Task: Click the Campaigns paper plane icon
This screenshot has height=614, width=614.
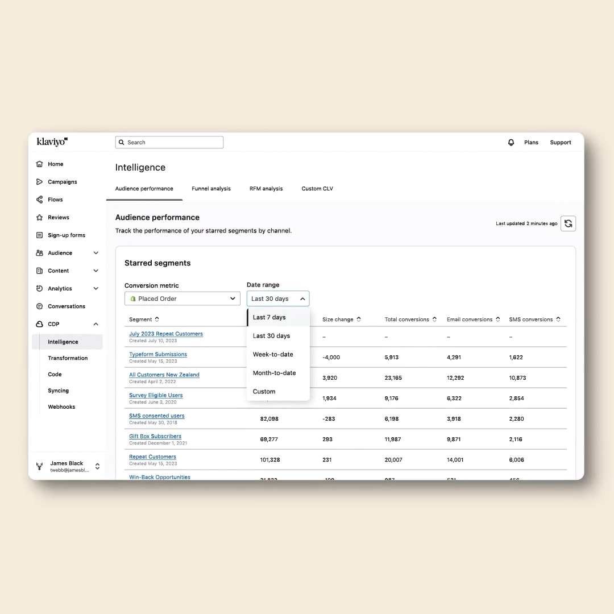Action: [39, 182]
